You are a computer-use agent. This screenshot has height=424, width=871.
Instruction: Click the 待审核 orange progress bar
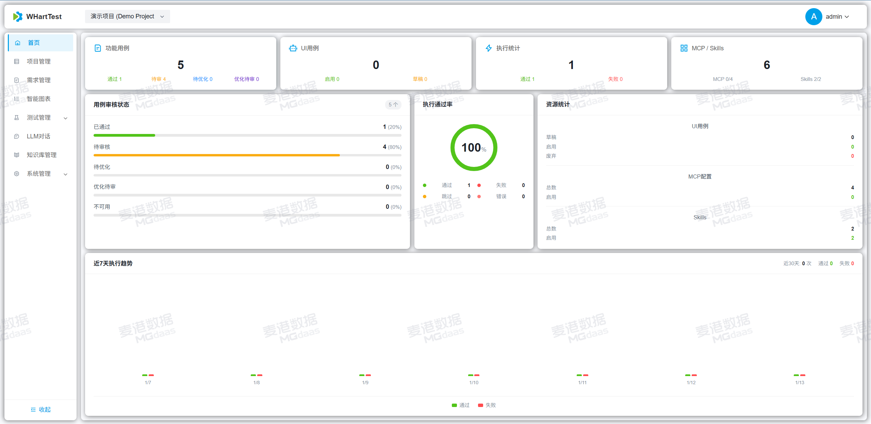(x=216, y=155)
